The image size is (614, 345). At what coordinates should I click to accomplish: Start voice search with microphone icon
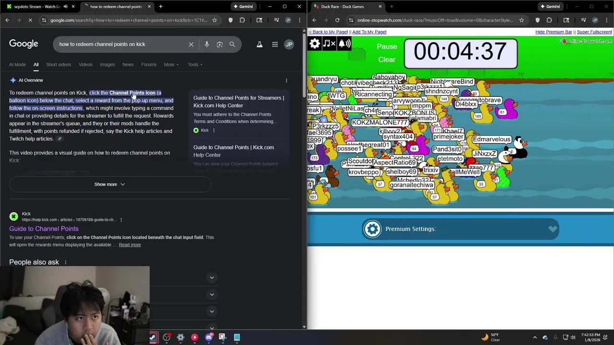click(207, 44)
